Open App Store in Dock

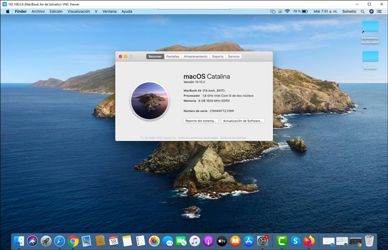249,241
